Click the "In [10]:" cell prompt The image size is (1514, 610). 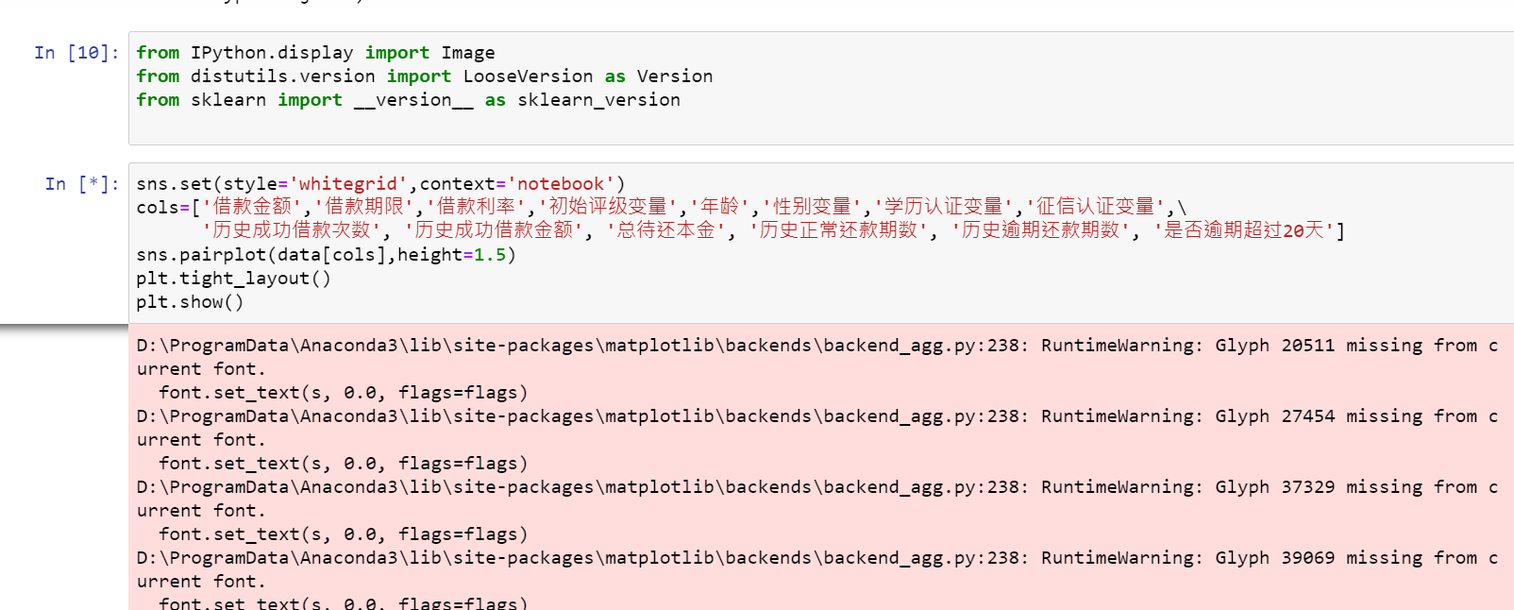tap(76, 53)
